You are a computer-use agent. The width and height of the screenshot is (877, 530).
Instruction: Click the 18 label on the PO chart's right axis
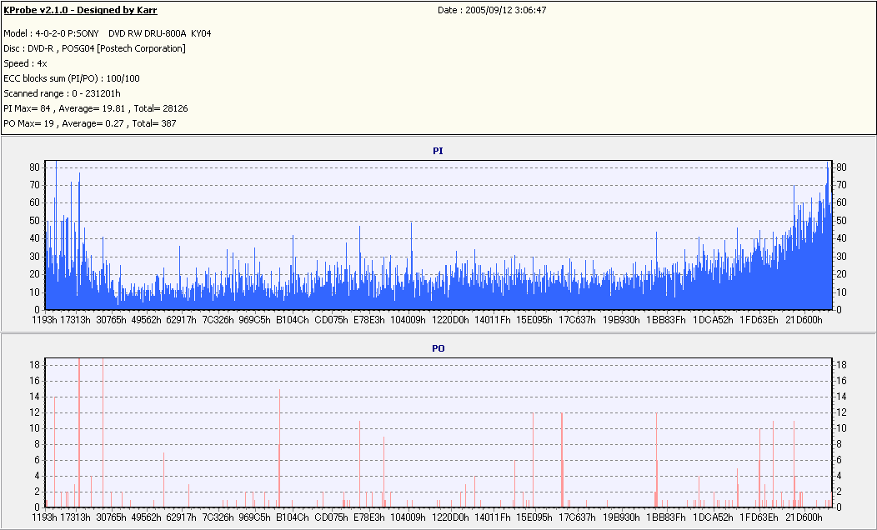pyautogui.click(x=840, y=364)
